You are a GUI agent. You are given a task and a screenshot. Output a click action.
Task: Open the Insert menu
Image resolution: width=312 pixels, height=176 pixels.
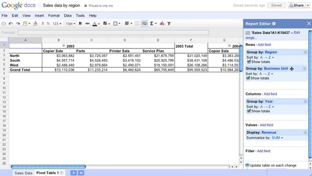tap(39, 16)
